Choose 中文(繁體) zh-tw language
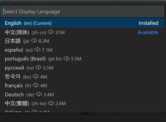 [82, 103]
